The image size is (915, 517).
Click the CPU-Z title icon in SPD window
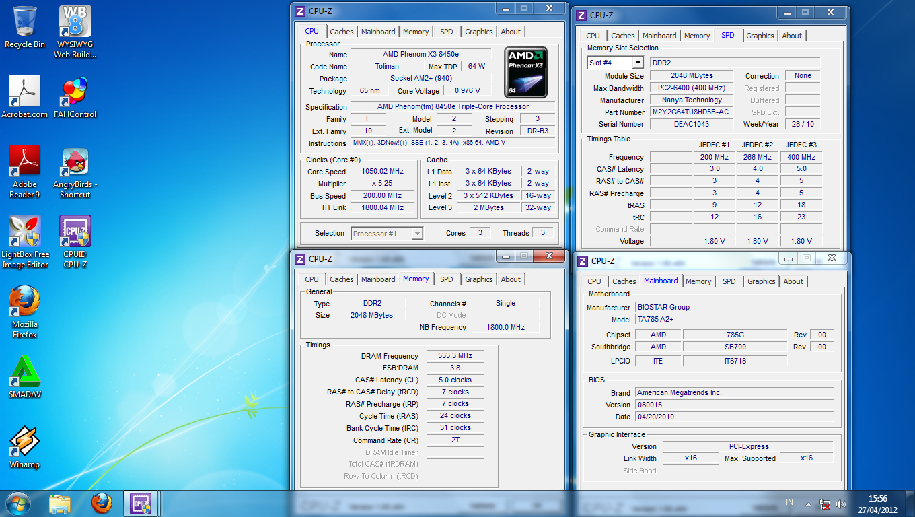pyautogui.click(x=581, y=15)
